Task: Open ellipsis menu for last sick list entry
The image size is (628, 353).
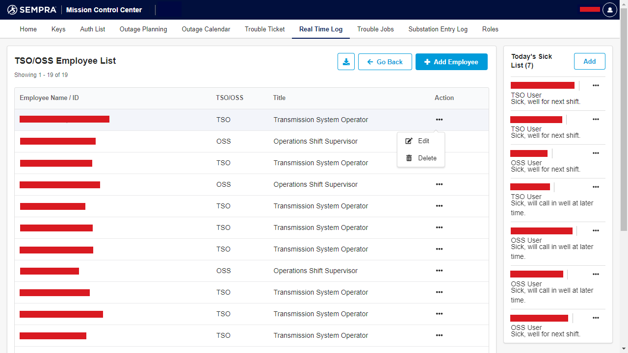Action: 596,318
